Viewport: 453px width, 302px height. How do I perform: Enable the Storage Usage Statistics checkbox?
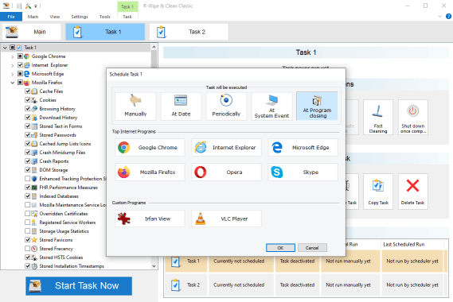(27, 231)
